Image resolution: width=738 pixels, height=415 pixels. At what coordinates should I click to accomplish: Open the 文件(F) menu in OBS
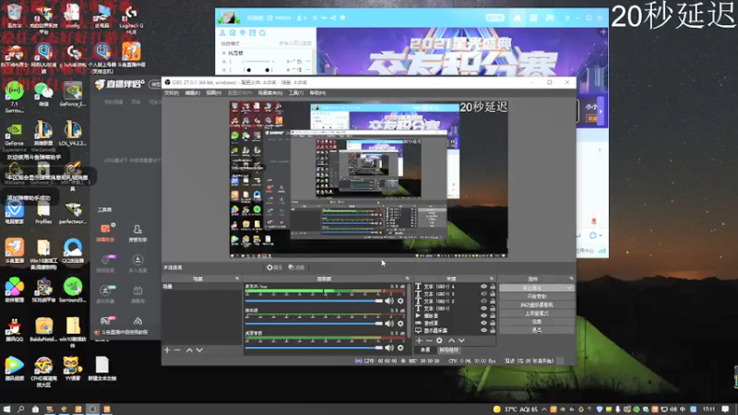click(x=172, y=93)
